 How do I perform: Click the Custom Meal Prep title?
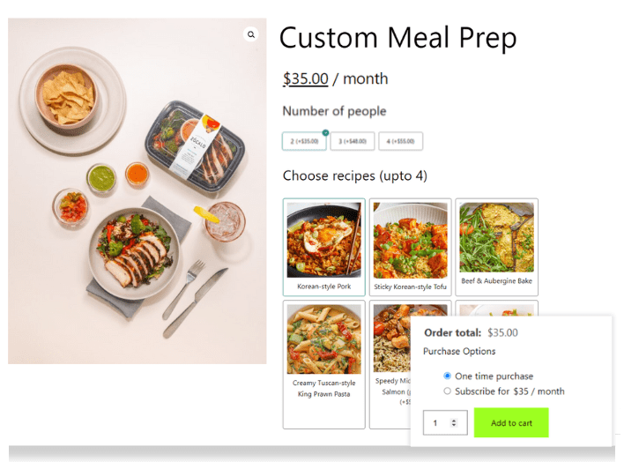398,38
